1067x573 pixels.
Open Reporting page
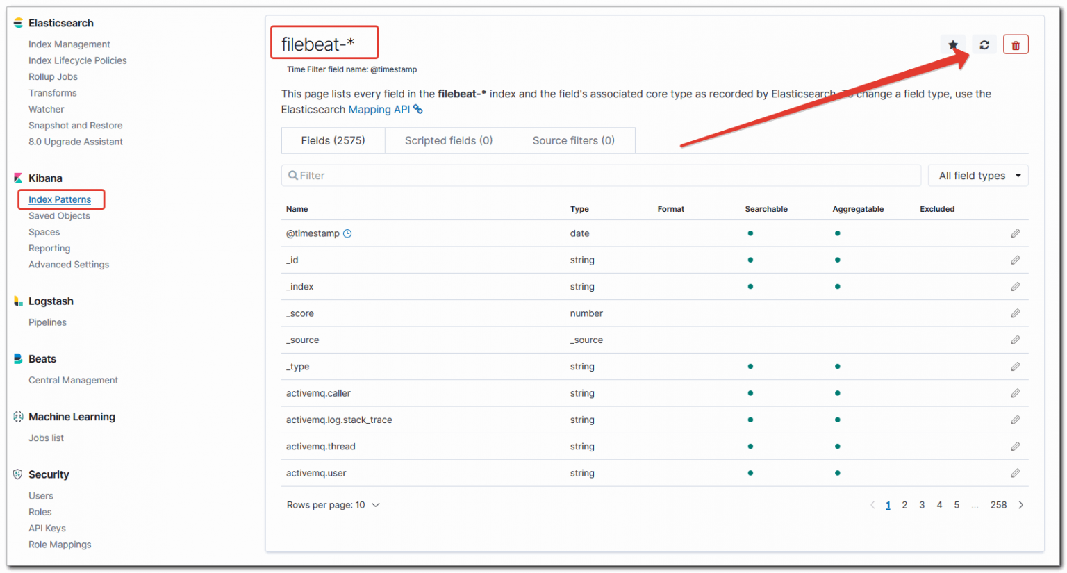click(49, 248)
